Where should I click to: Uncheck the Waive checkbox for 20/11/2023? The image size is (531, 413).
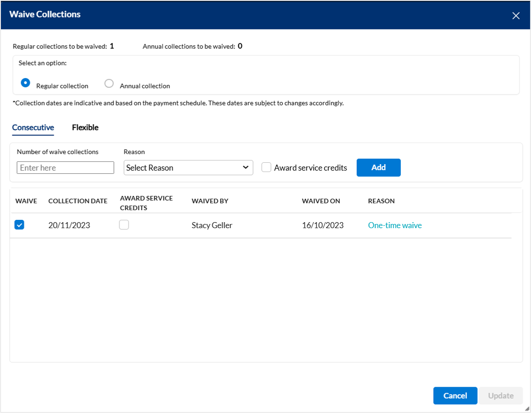coord(19,224)
